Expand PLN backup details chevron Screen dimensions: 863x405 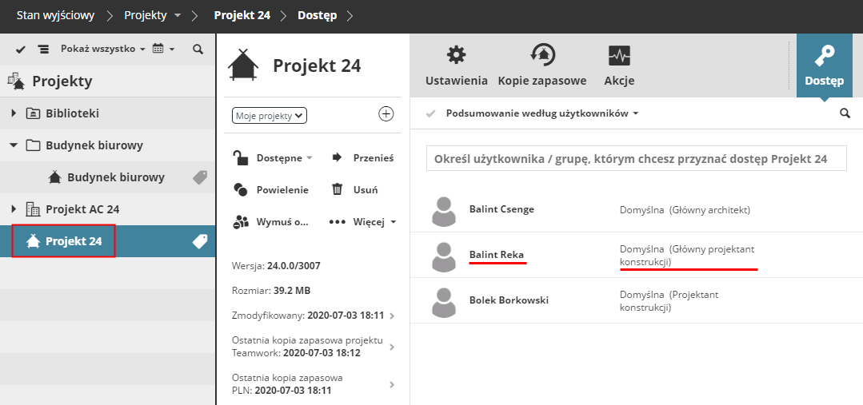click(x=392, y=385)
